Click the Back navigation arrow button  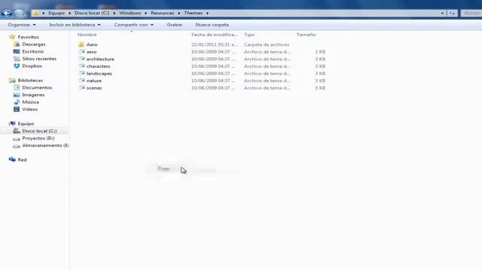(7, 13)
